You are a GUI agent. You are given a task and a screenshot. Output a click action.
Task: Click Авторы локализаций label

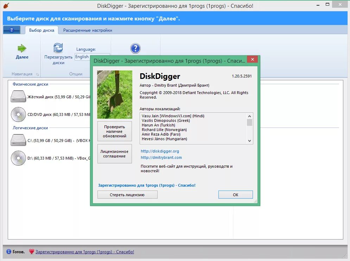[x=160, y=109]
